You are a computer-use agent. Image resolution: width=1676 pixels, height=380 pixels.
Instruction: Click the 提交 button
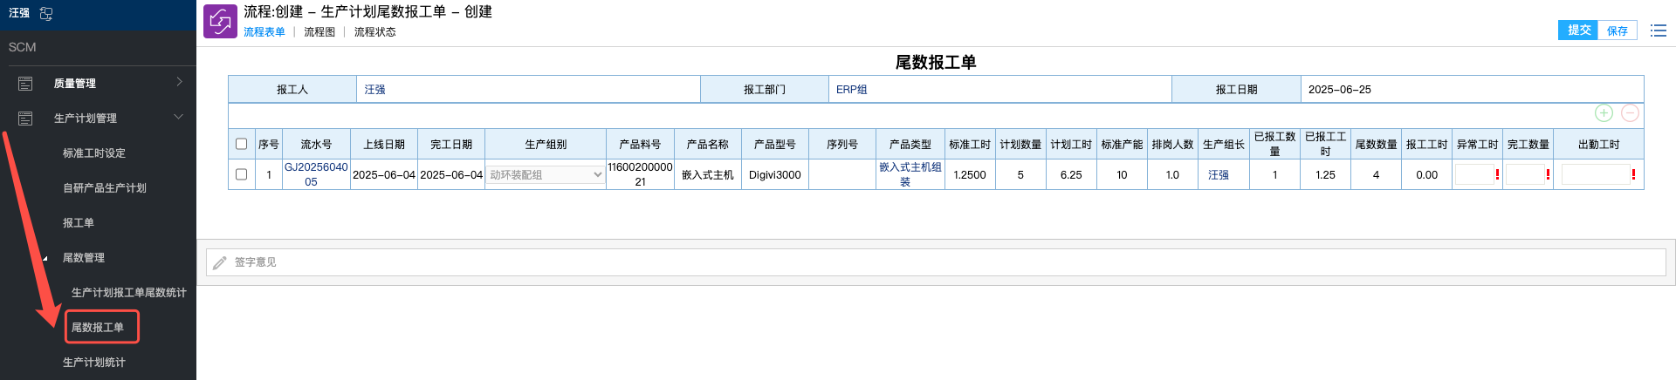point(1578,31)
